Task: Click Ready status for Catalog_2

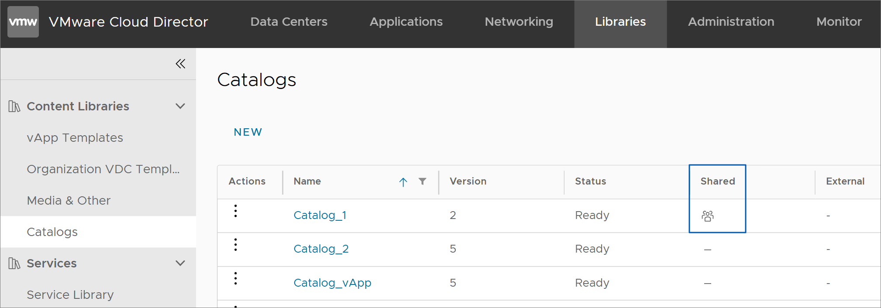Action: pos(592,249)
